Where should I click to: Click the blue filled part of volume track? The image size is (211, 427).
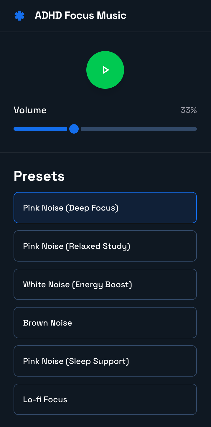(40, 129)
